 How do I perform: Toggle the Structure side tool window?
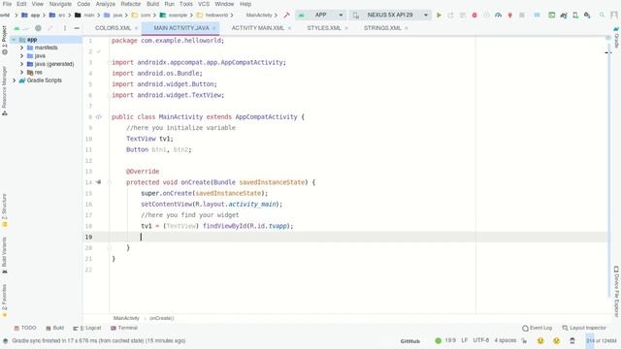(4, 210)
